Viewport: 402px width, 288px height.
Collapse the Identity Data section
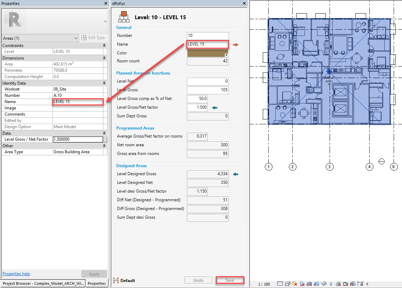[x=104, y=83]
